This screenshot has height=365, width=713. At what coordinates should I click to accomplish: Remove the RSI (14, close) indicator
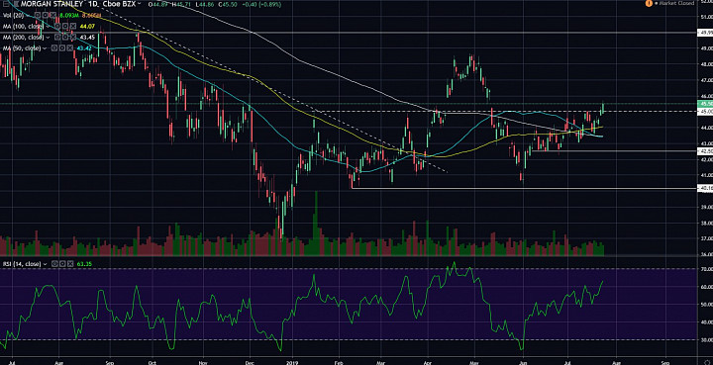[x=70, y=264]
